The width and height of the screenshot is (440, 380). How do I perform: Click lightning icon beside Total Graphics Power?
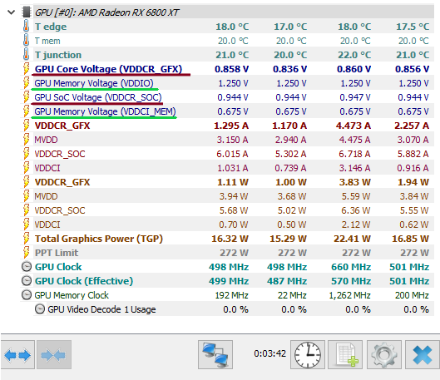[x=26, y=239]
